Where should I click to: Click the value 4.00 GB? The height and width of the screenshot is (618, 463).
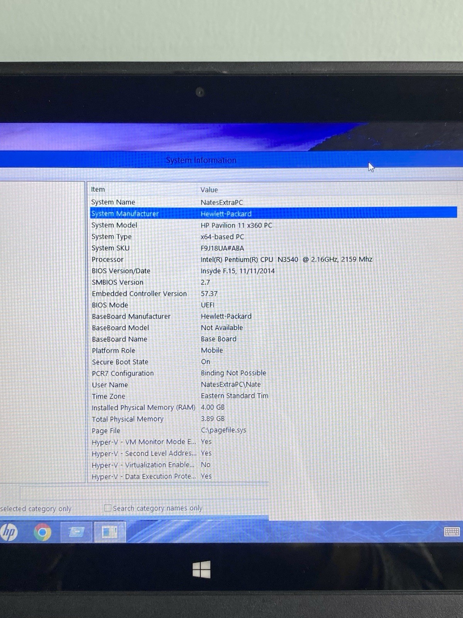tap(213, 407)
